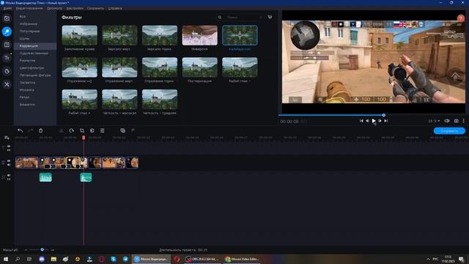
Task: Open the Файл menu
Action: (x=7, y=8)
